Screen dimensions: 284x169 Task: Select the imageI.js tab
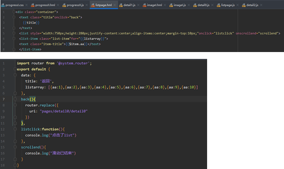(x=180, y=5)
